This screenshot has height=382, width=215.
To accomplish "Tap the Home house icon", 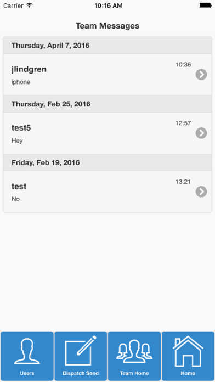I will [x=188, y=351].
